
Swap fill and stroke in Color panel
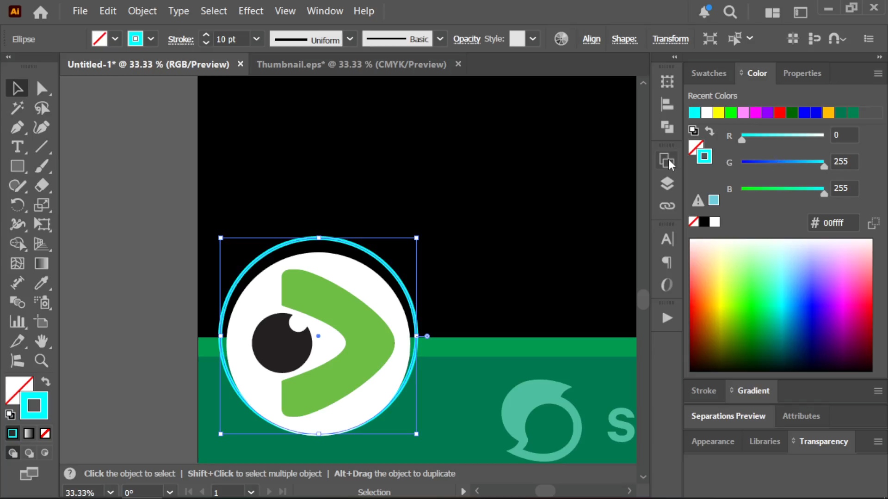(x=709, y=131)
